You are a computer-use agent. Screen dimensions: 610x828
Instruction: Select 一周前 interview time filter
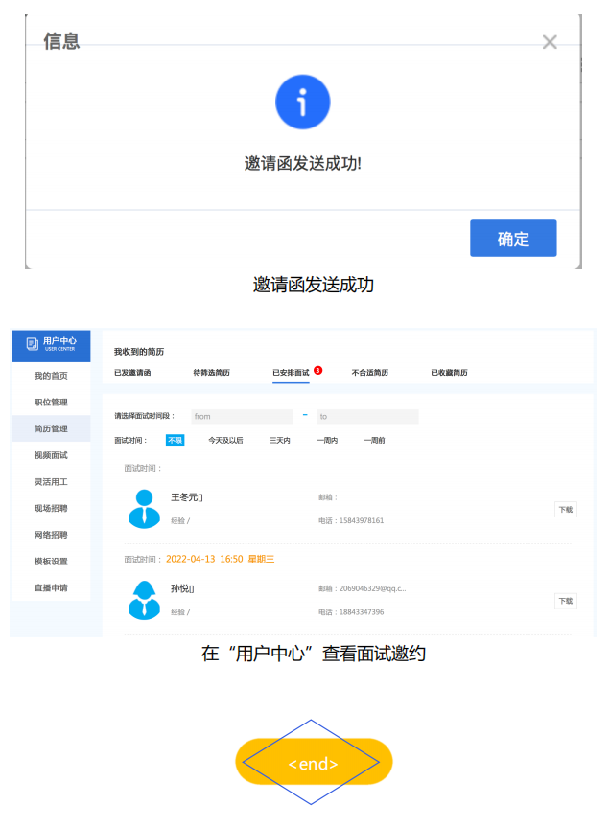[x=374, y=440]
